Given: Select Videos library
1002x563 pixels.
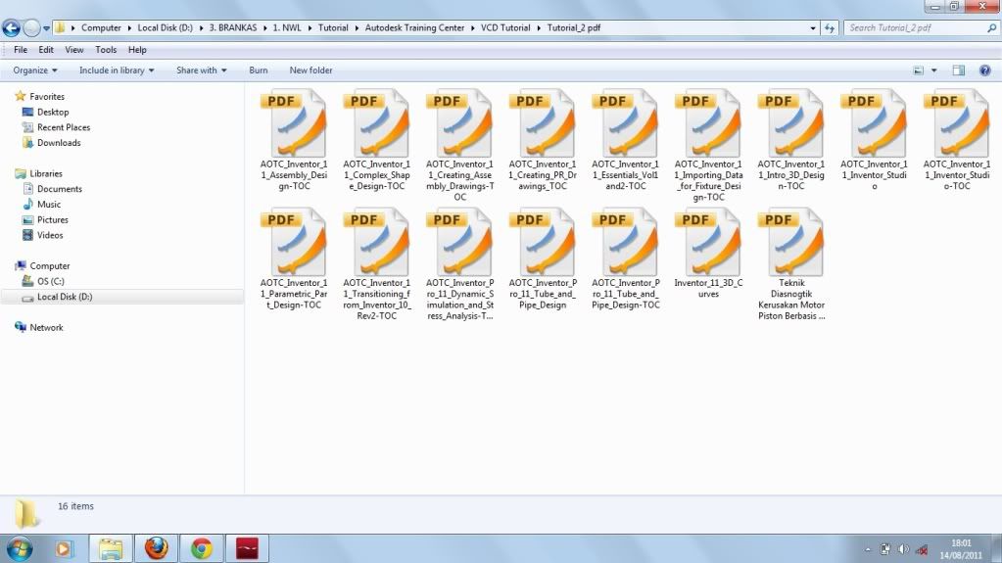Looking at the screenshot, I should [x=50, y=235].
